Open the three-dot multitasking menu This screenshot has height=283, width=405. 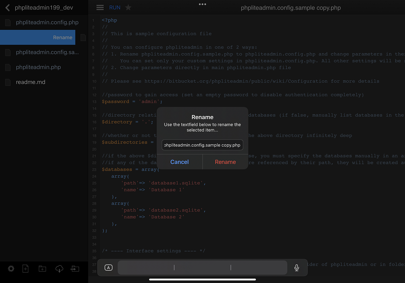tap(203, 4)
